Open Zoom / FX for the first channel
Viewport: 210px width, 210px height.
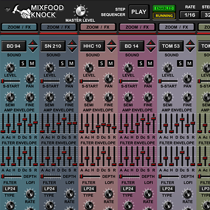tap(19, 27)
